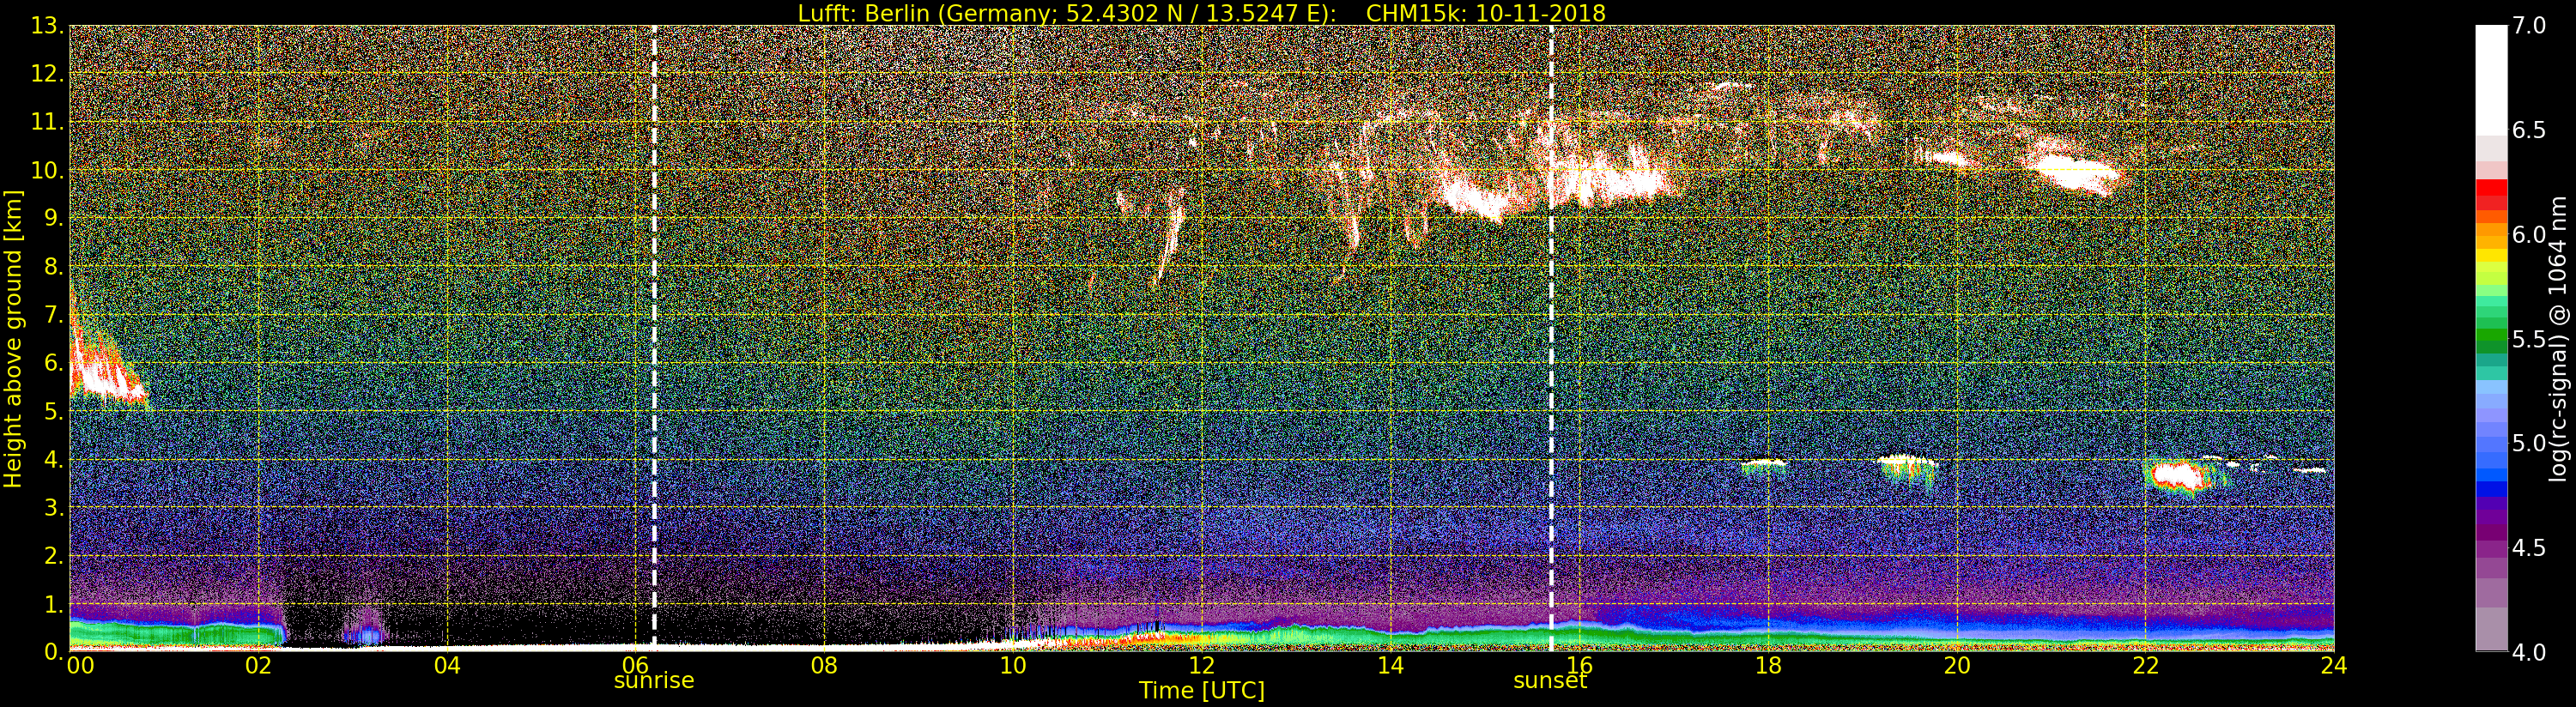Click the 'sunset' label below the time axis
Image resolution: width=2576 pixels, height=707 pixels.
pos(1550,681)
